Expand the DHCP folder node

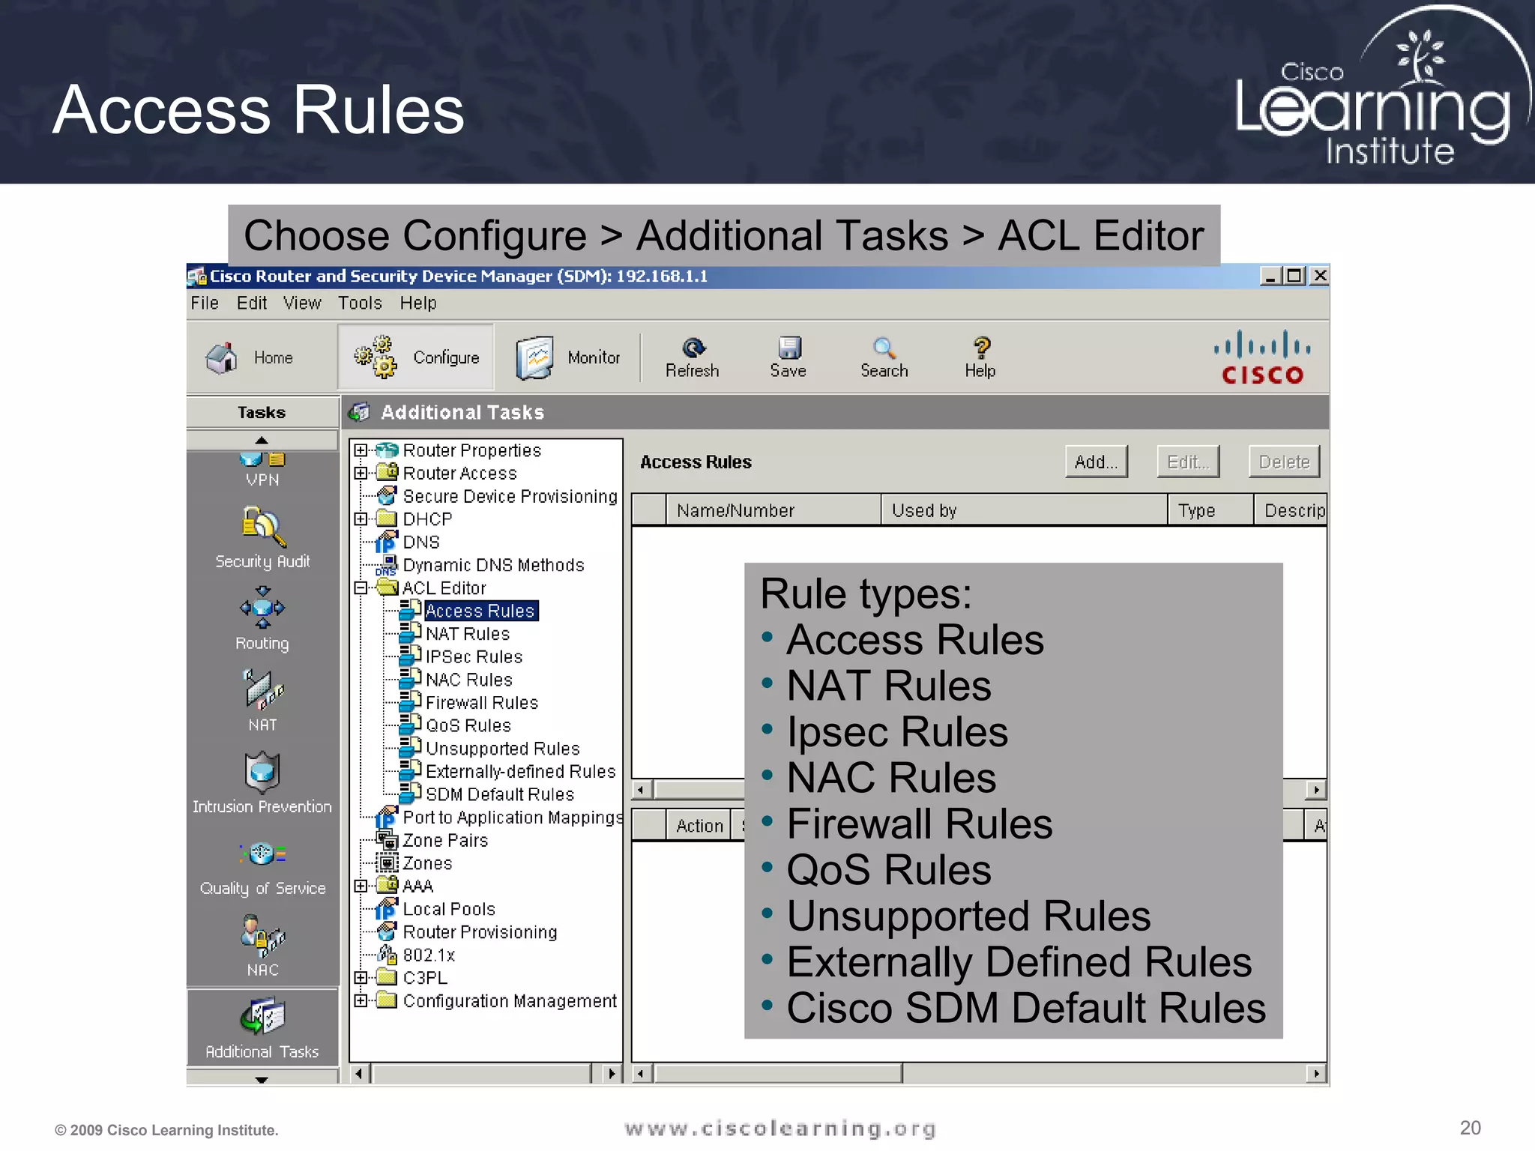[x=361, y=519]
